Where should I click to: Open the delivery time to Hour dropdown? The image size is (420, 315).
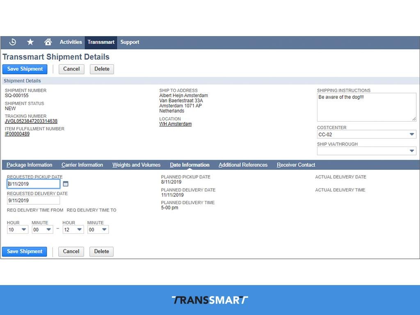(73, 230)
